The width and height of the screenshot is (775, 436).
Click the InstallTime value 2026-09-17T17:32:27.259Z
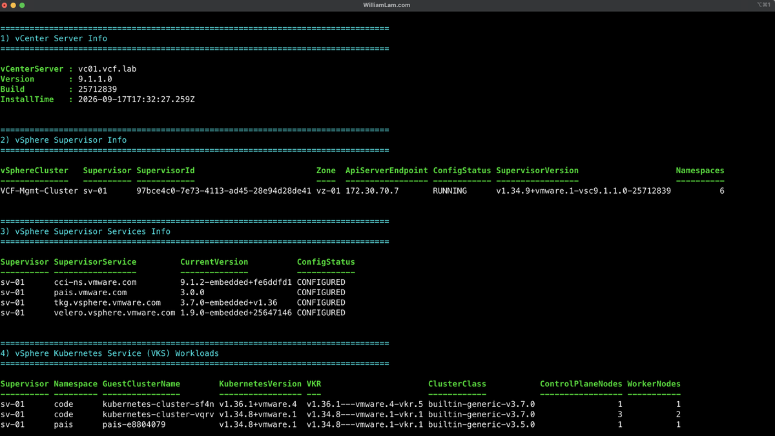[136, 99]
